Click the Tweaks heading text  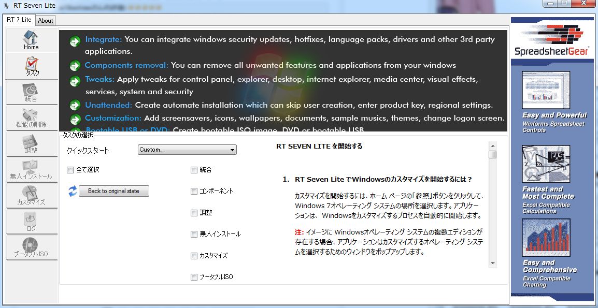[99, 79]
